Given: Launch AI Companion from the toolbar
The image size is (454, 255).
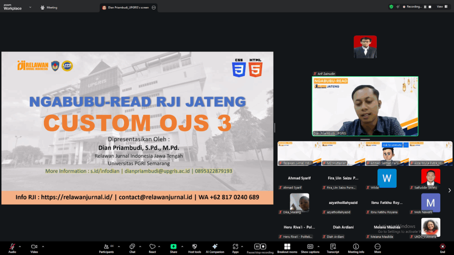Looking at the screenshot, I should click(215, 247).
